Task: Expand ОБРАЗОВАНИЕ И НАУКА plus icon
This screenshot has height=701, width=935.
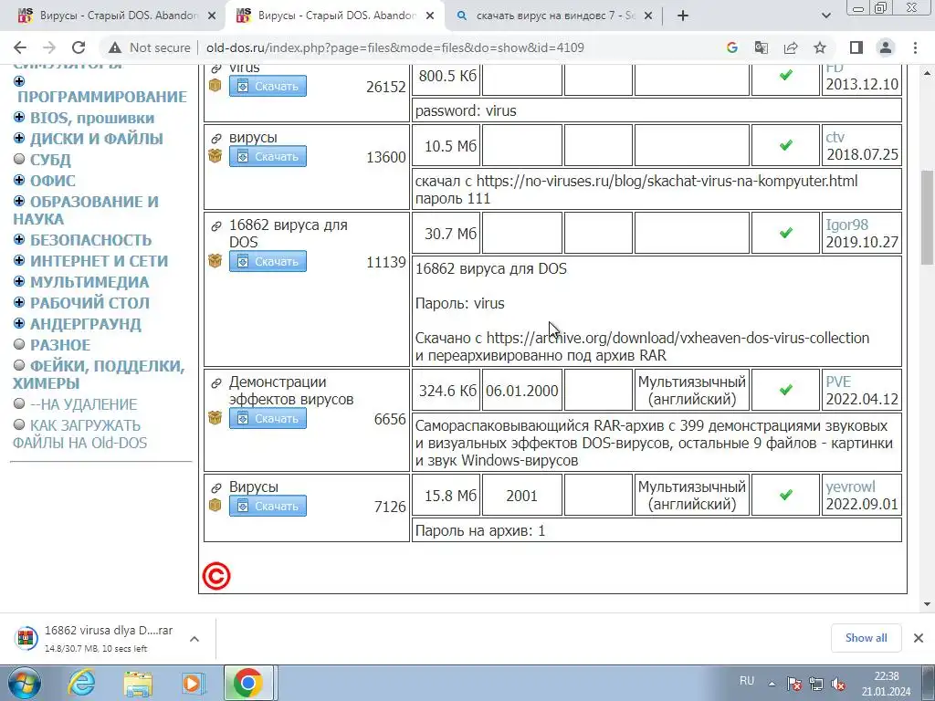Action: 19,201
